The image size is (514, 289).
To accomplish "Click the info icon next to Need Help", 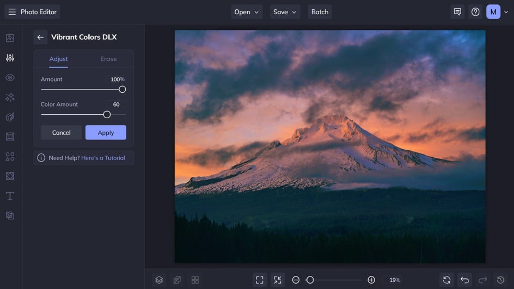I will (x=41, y=158).
